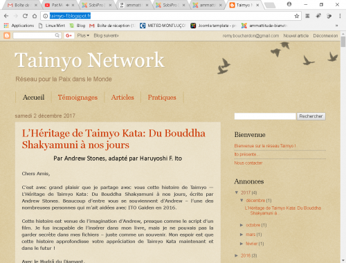Open the Boîte de réception bookmark

tap(112, 26)
